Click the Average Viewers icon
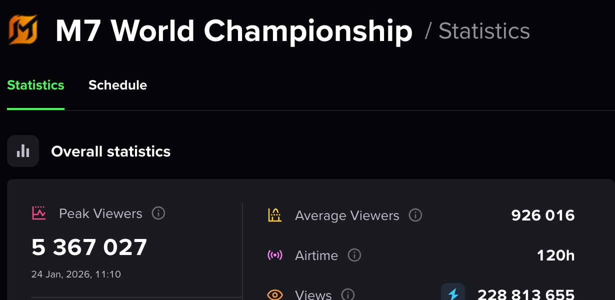The height and width of the screenshot is (300, 615). [x=274, y=215]
